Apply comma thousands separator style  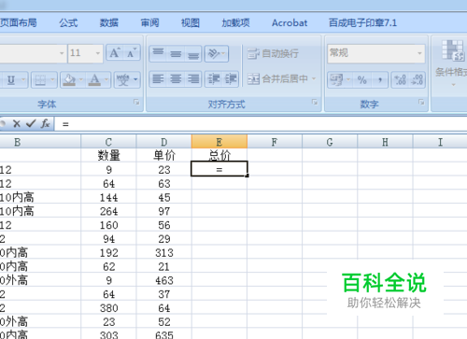[380, 80]
